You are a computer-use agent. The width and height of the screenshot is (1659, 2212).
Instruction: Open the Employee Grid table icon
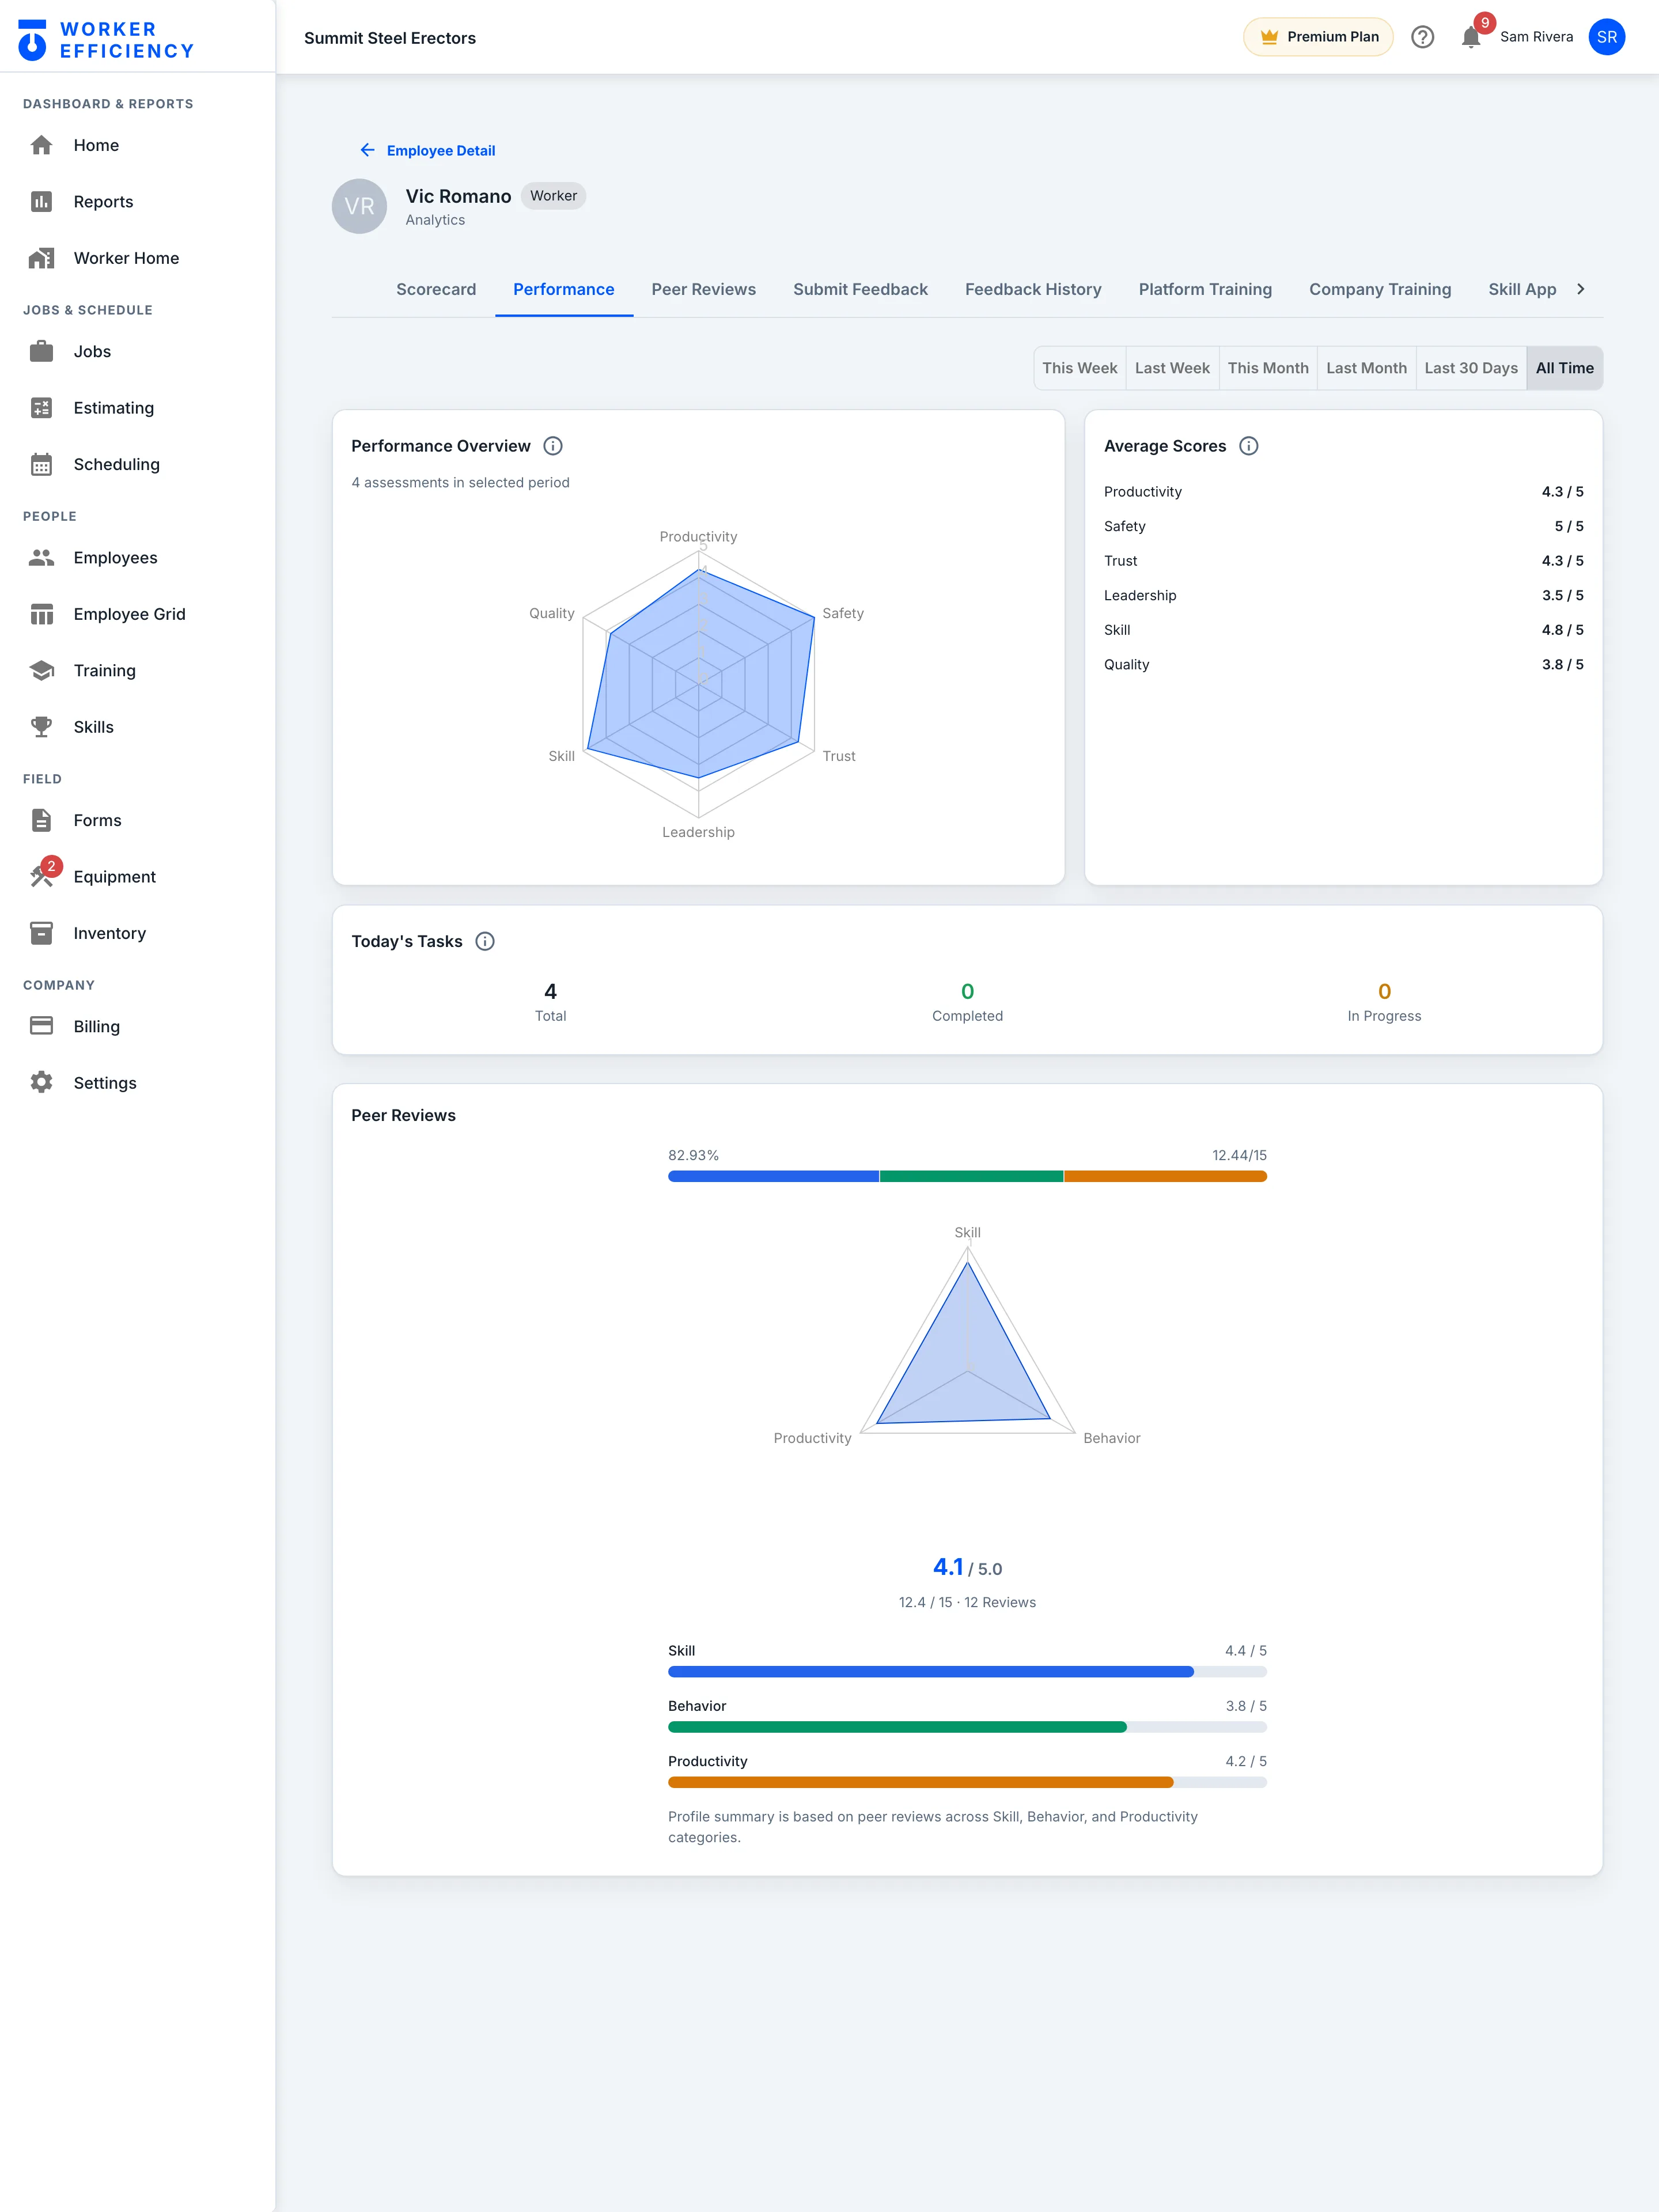tap(41, 614)
